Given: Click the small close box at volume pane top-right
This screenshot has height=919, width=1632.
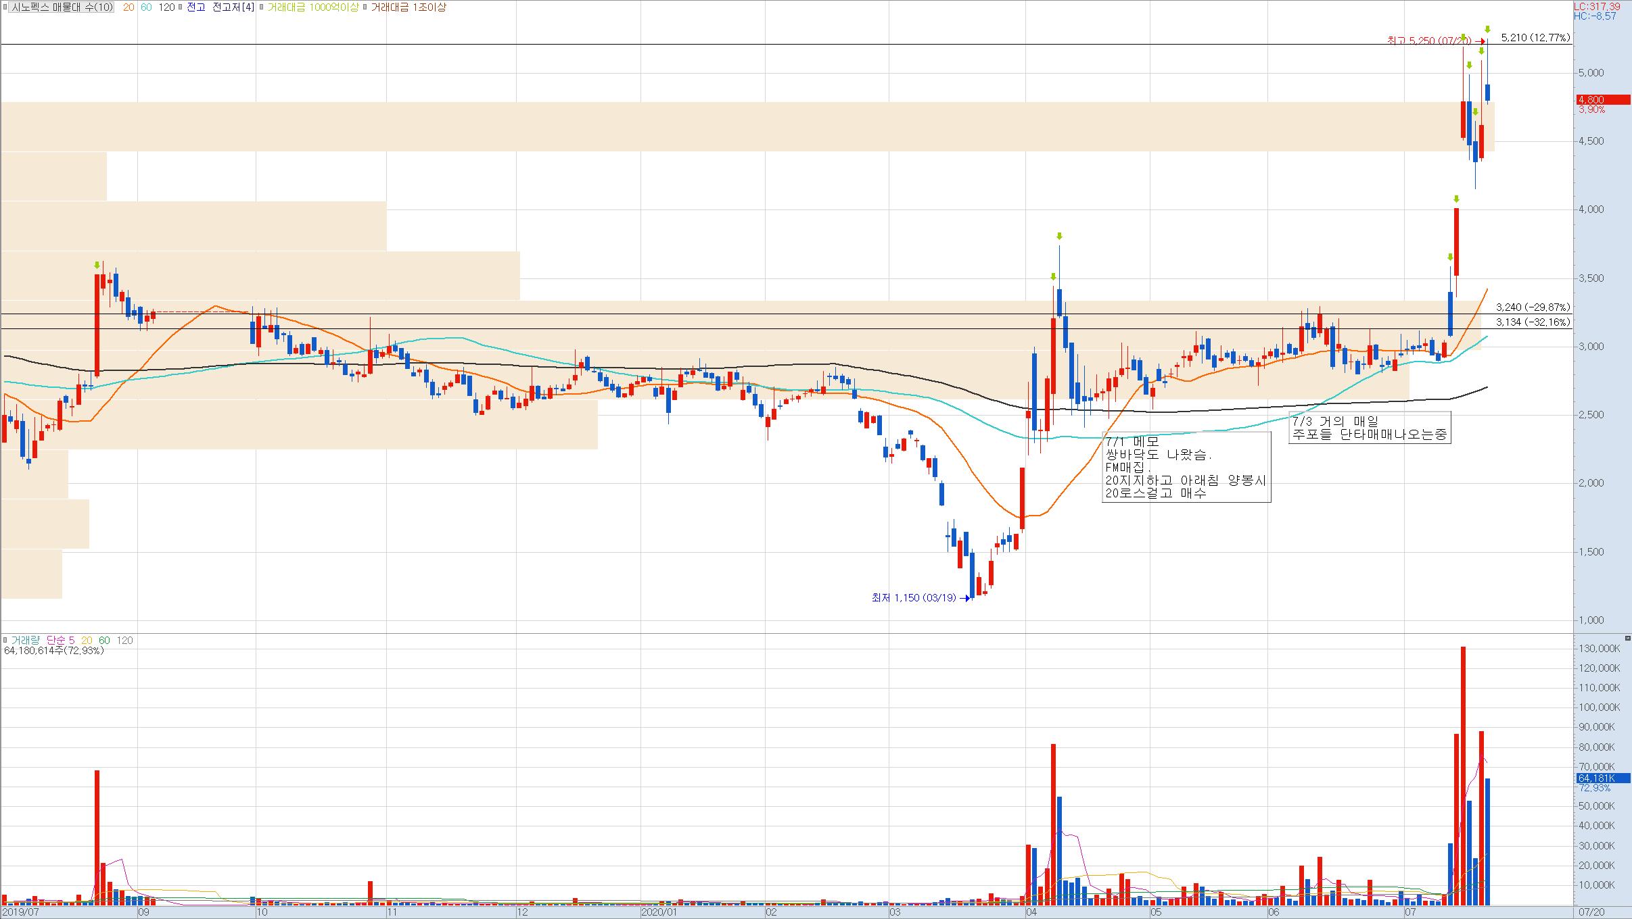Looking at the screenshot, I should [1627, 638].
